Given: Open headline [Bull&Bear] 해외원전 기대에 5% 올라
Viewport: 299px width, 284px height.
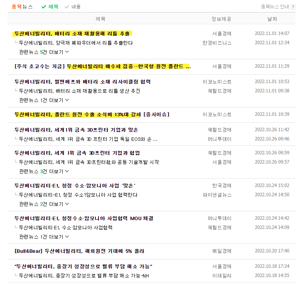Looking at the screenshot, I should click(80, 251).
